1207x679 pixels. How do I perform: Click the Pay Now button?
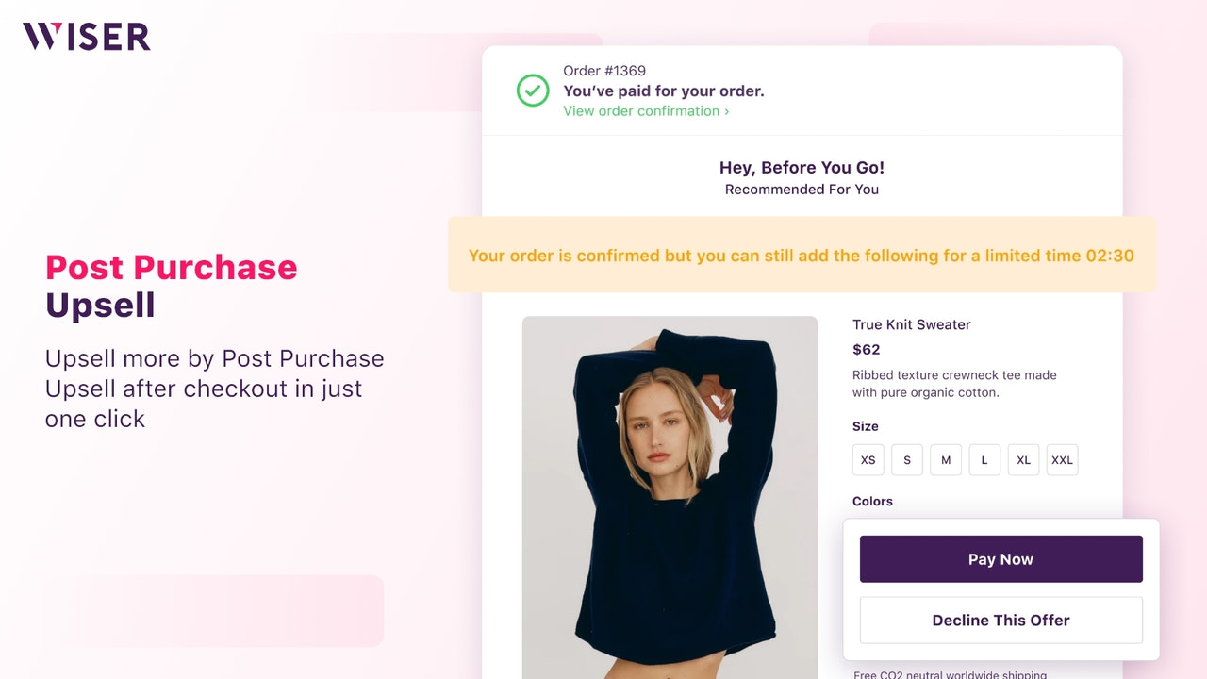click(x=1000, y=558)
